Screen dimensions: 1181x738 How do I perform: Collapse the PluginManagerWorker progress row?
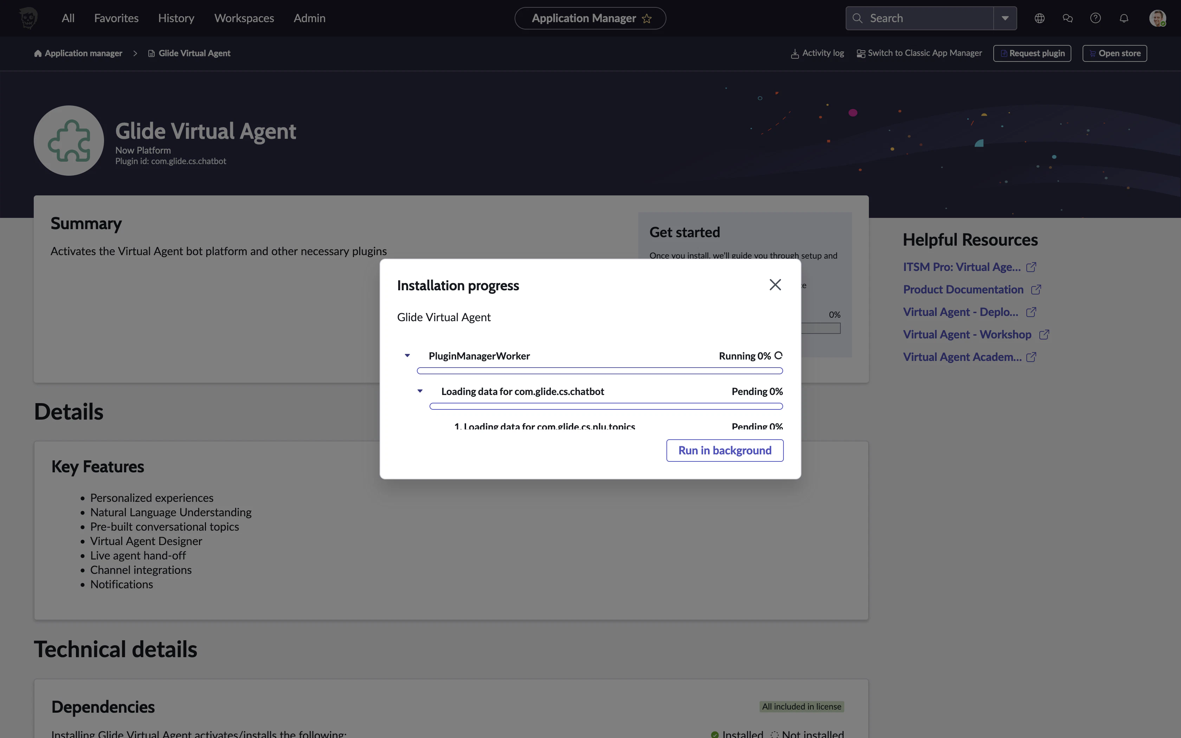(x=407, y=356)
